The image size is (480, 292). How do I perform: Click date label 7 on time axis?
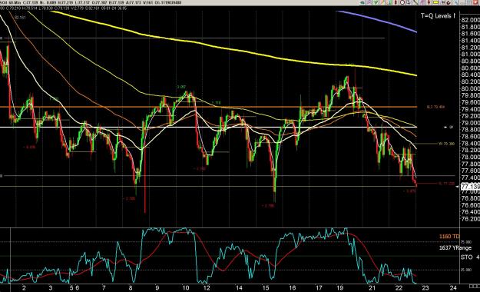[104, 287]
